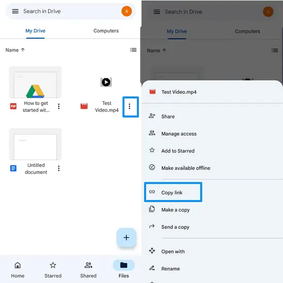Viewport: 283px width, 283px height.
Task: Open Starred in bottom navigation
Action: click(53, 270)
